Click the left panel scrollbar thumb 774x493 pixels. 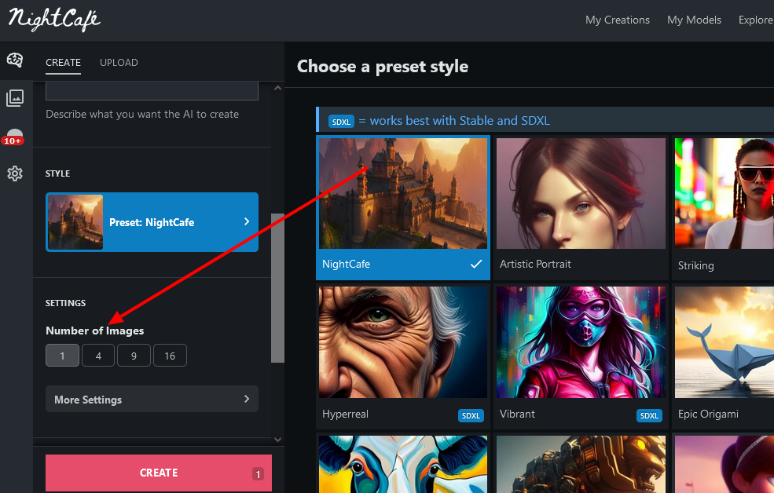point(278,288)
